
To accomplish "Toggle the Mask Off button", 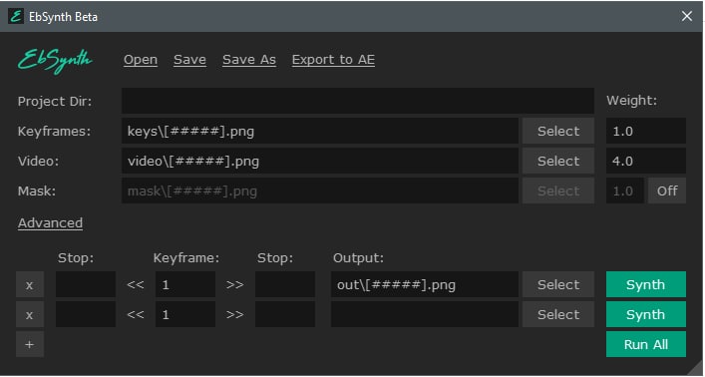I will [667, 190].
